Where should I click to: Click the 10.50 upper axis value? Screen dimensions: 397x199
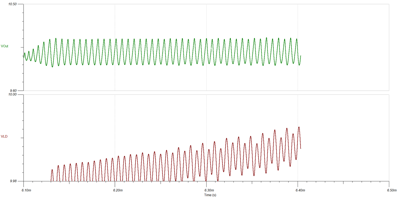click(x=13, y=4)
